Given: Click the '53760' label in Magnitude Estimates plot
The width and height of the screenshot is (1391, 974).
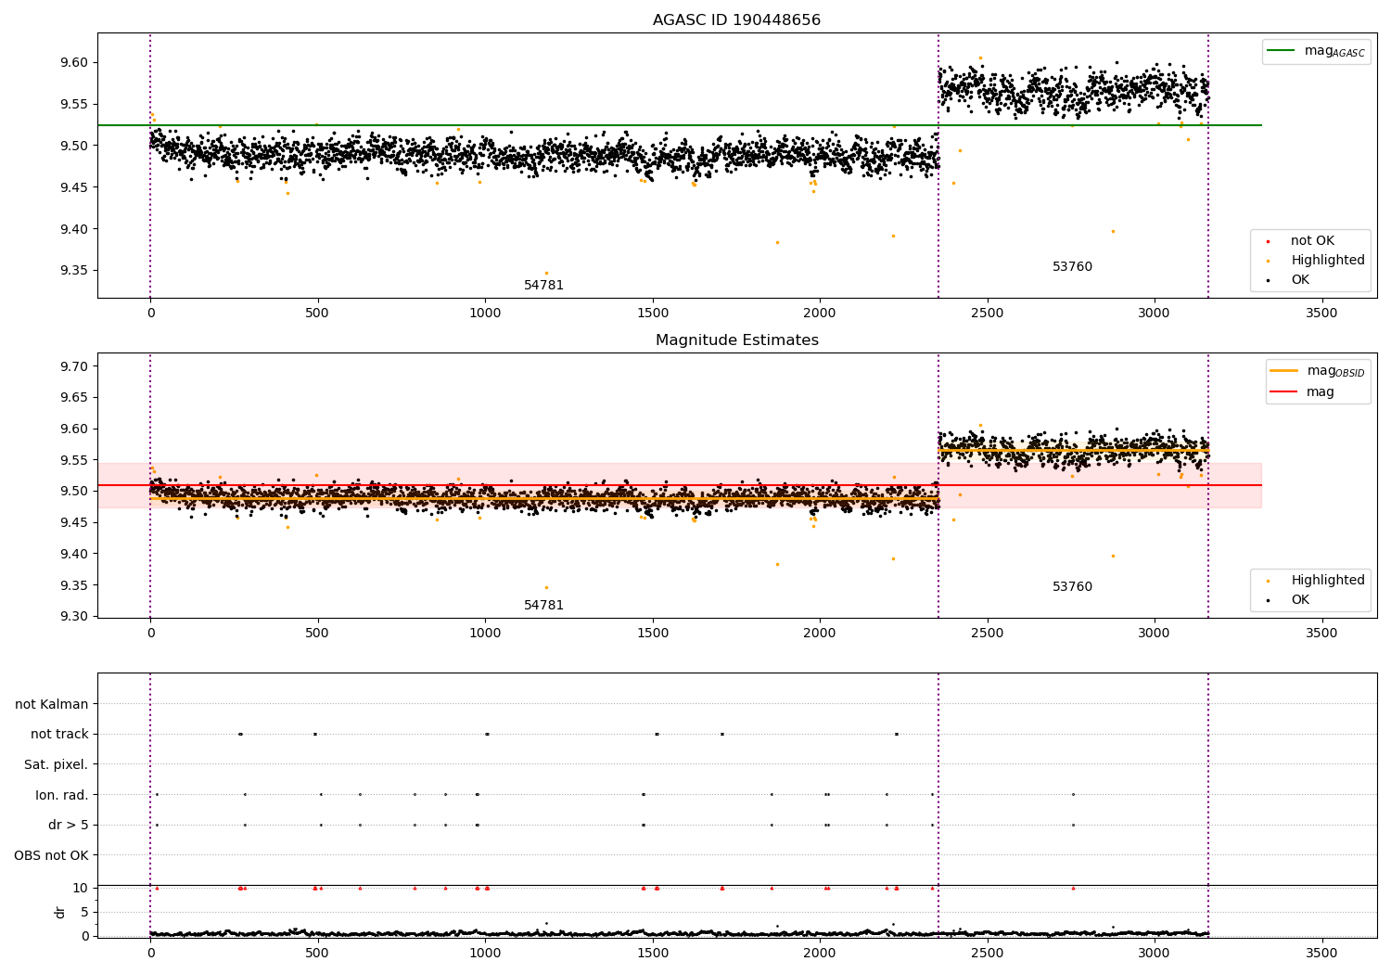Looking at the screenshot, I should [1072, 587].
